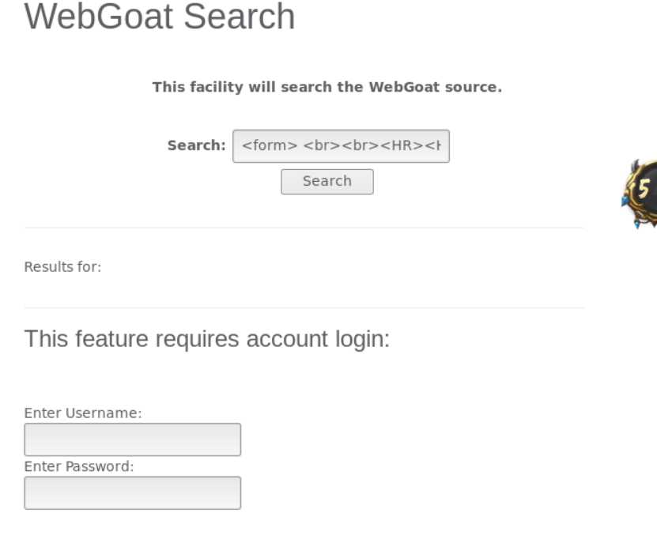The image size is (657, 539).
Task: Click the word 'WebGoat' in the title
Action: coord(99,17)
